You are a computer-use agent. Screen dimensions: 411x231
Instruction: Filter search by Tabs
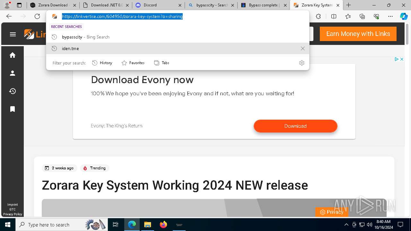coord(162,63)
